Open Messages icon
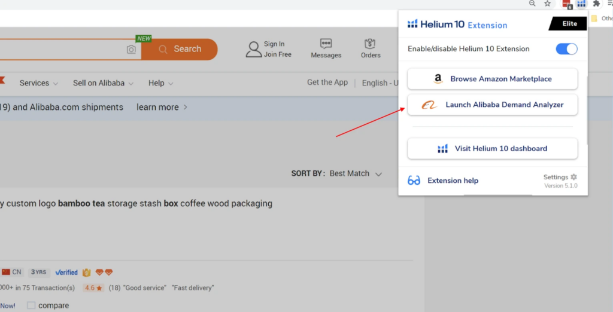 pos(326,44)
